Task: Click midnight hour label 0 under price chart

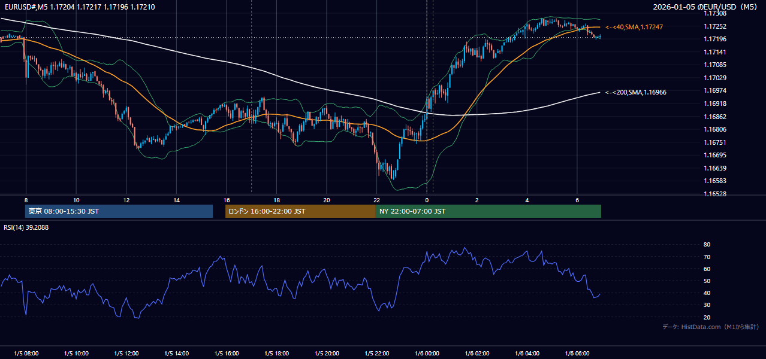Action: pyautogui.click(x=427, y=200)
